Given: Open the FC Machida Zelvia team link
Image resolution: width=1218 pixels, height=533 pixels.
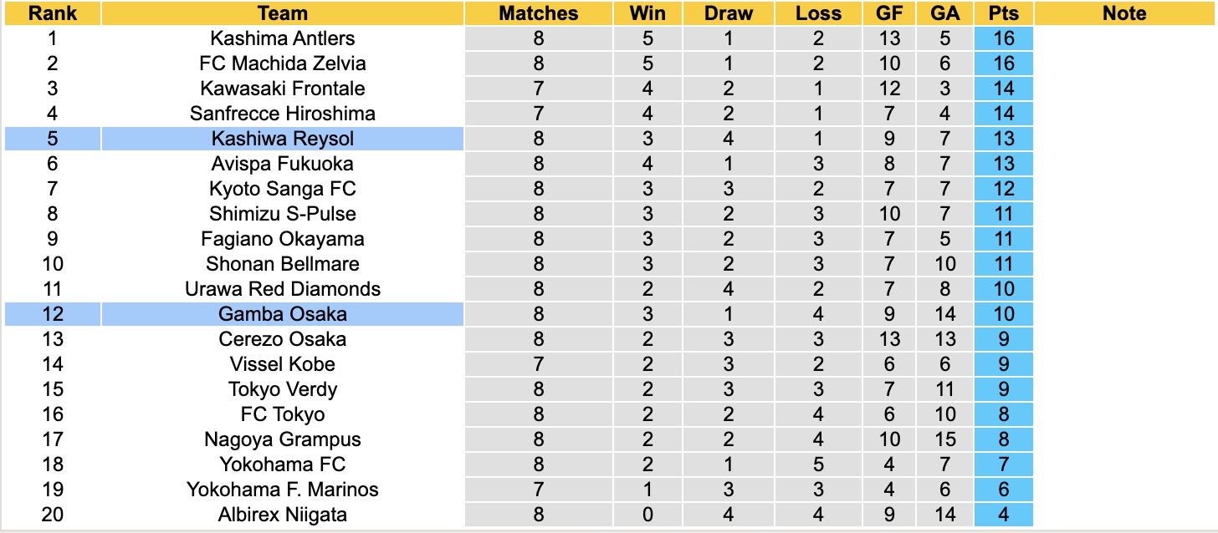Looking at the screenshot, I should [x=283, y=63].
